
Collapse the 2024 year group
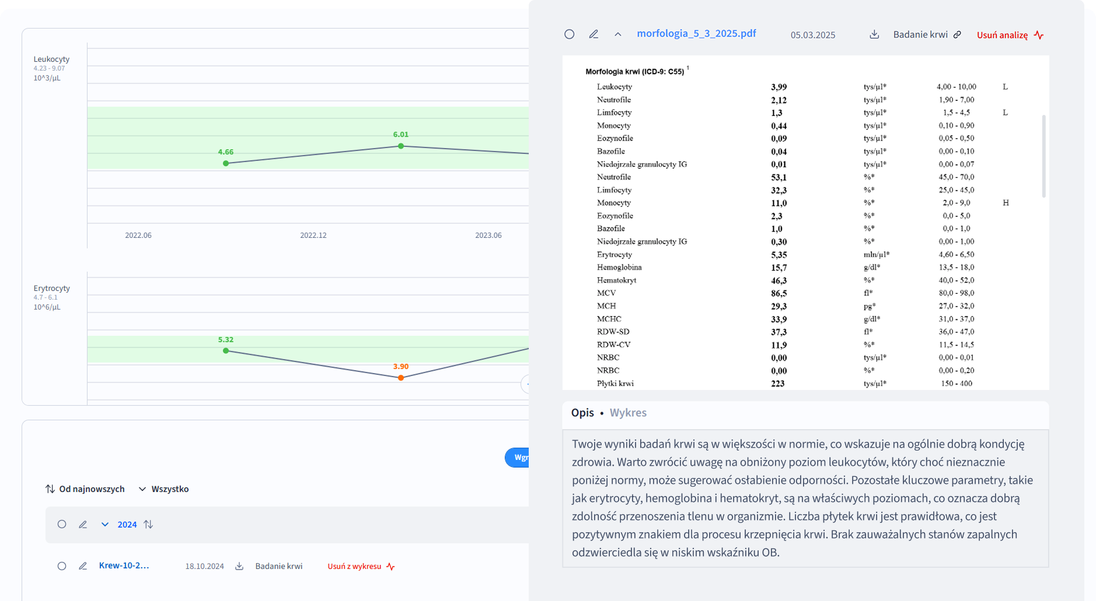click(105, 525)
